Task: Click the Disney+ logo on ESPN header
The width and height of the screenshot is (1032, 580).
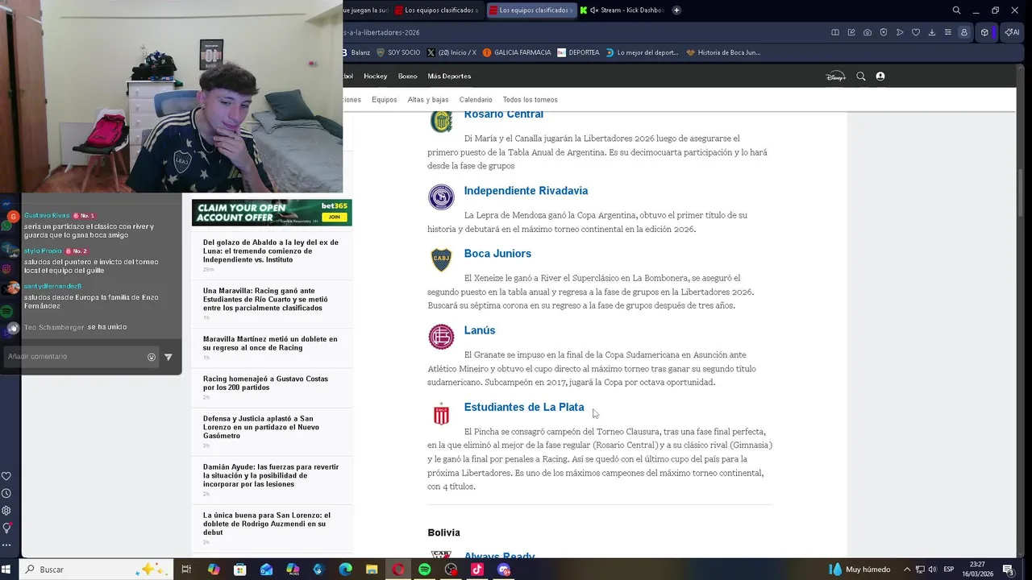Action: point(835,77)
